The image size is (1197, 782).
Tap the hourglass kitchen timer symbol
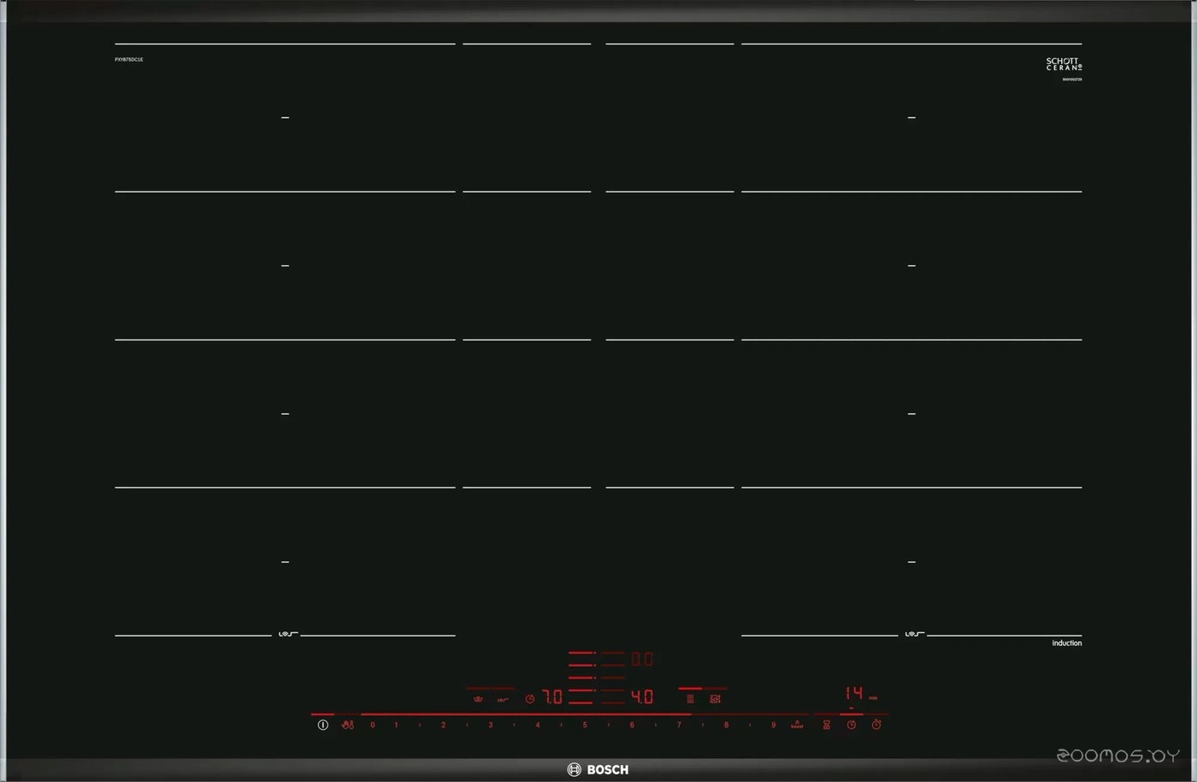coord(827,725)
